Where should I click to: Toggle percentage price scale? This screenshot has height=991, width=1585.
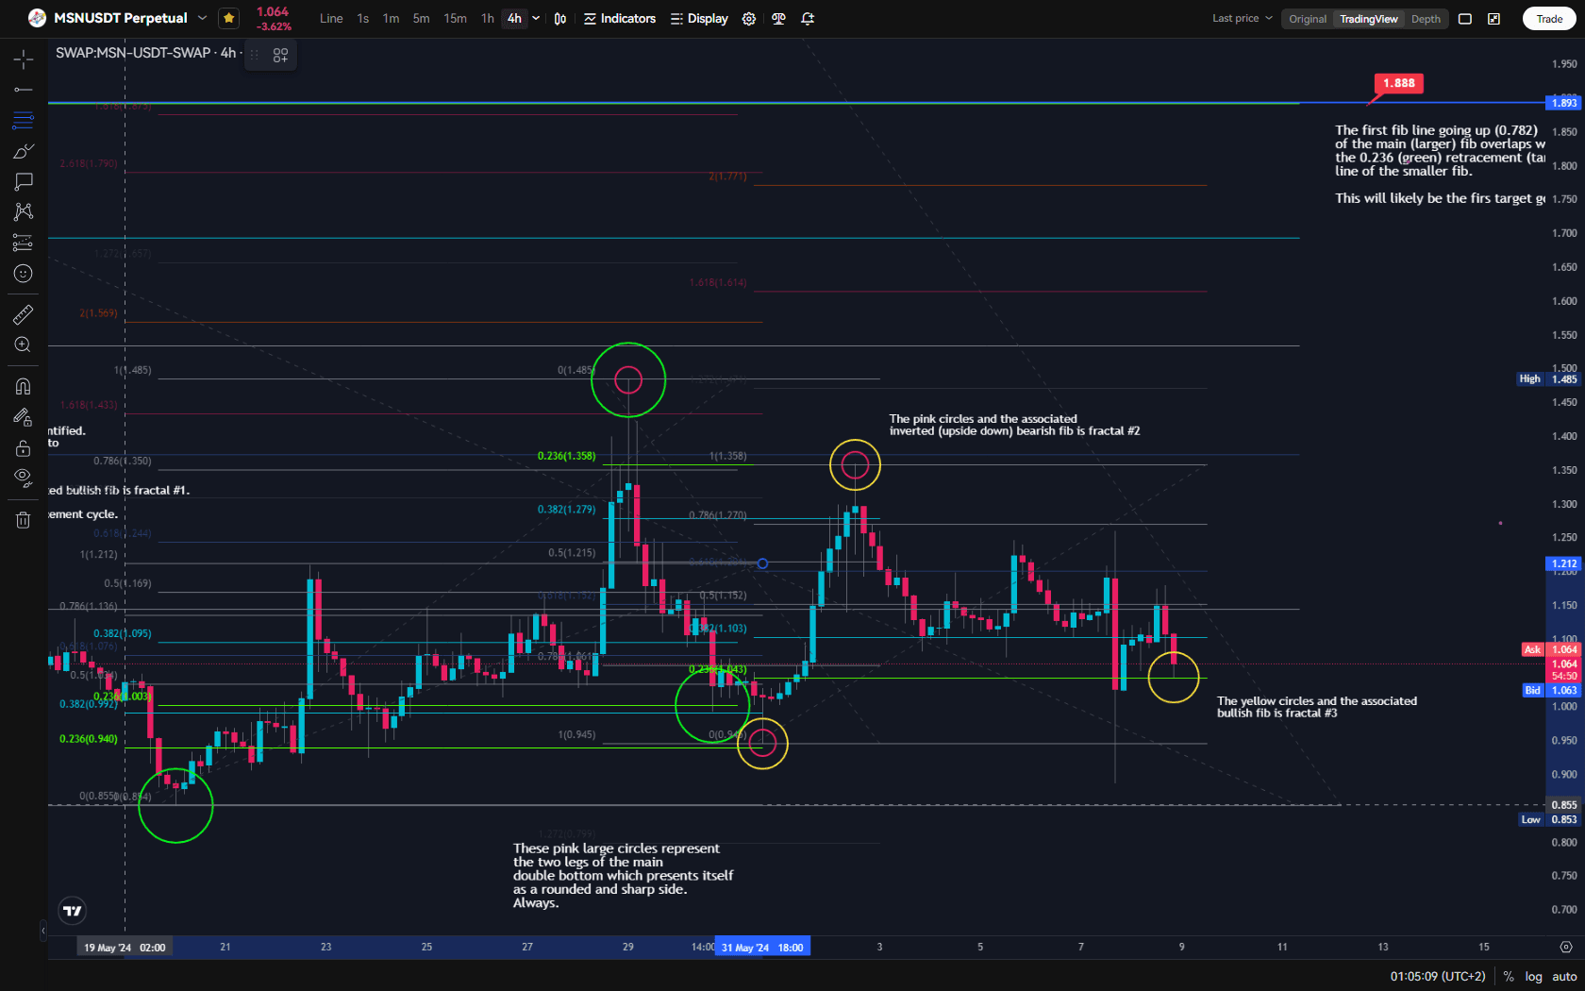pyautogui.click(x=1509, y=977)
